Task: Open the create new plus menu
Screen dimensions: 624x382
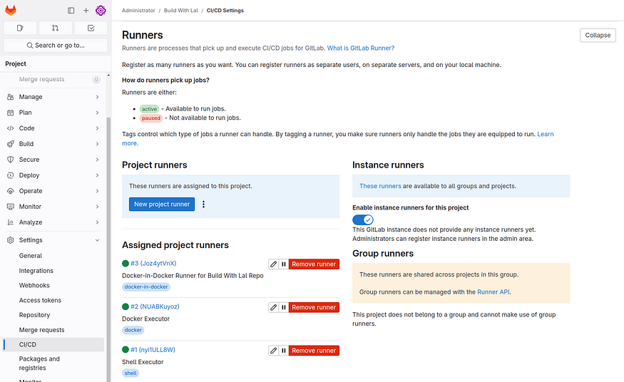Action: [86, 11]
